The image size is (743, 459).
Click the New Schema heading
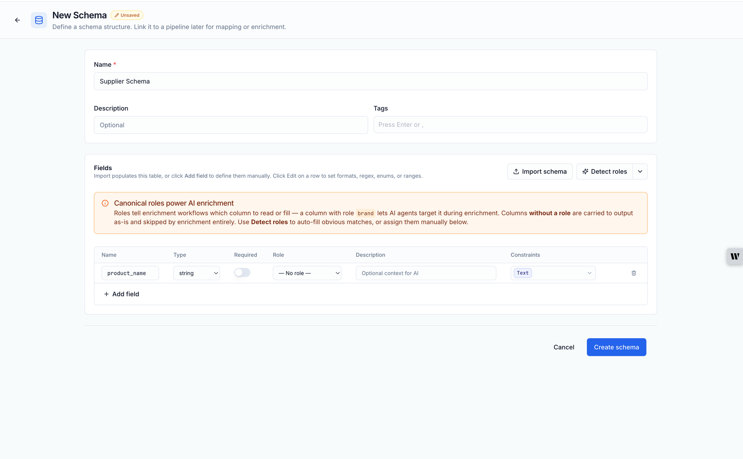[x=79, y=15]
